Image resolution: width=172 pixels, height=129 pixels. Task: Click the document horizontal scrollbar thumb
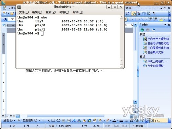tap(65, 116)
